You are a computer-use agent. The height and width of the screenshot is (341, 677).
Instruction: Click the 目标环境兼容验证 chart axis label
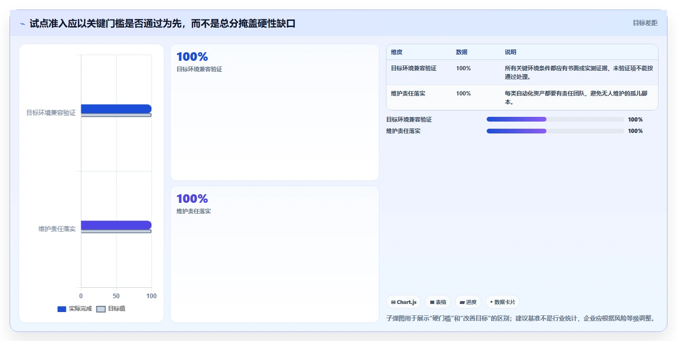[51, 113]
